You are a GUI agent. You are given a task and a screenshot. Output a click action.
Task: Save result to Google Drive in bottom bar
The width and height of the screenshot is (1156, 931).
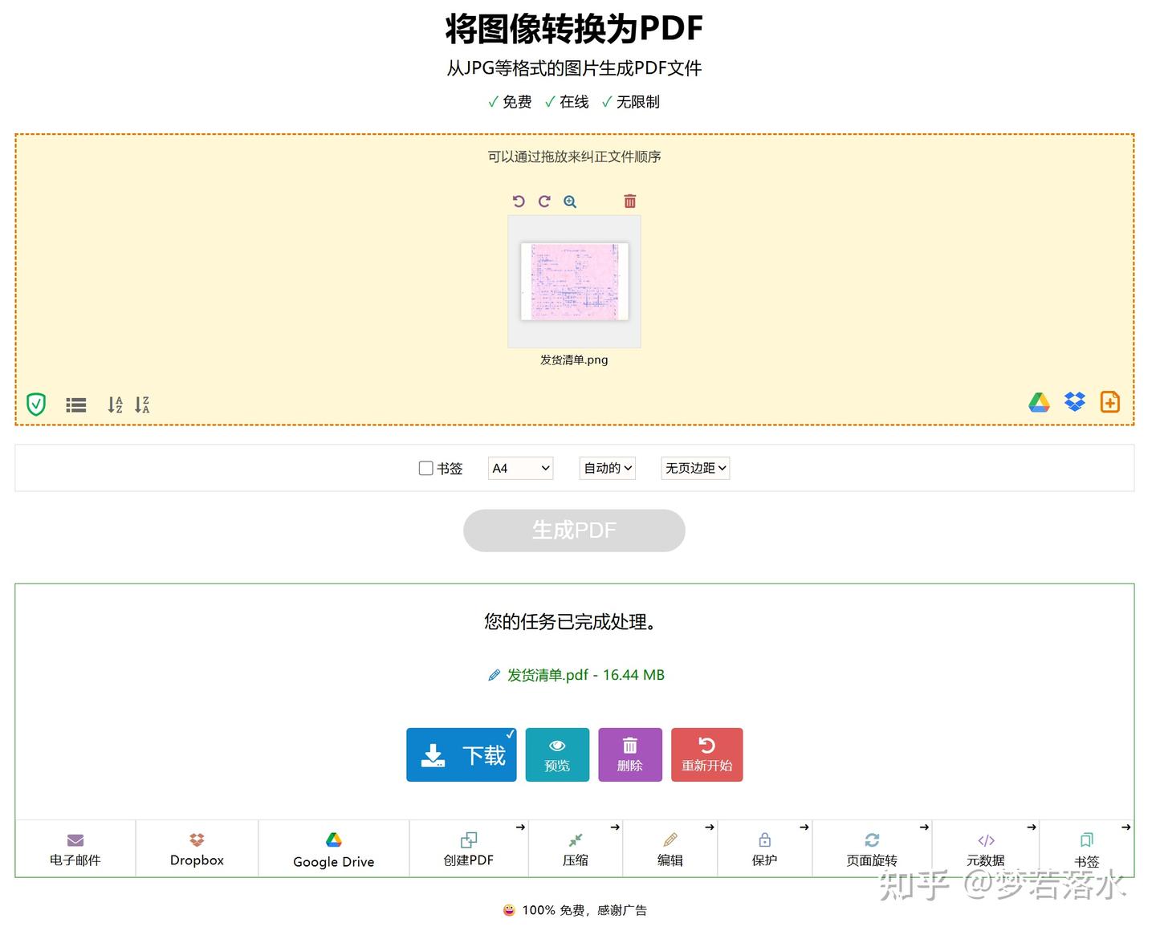[334, 849]
